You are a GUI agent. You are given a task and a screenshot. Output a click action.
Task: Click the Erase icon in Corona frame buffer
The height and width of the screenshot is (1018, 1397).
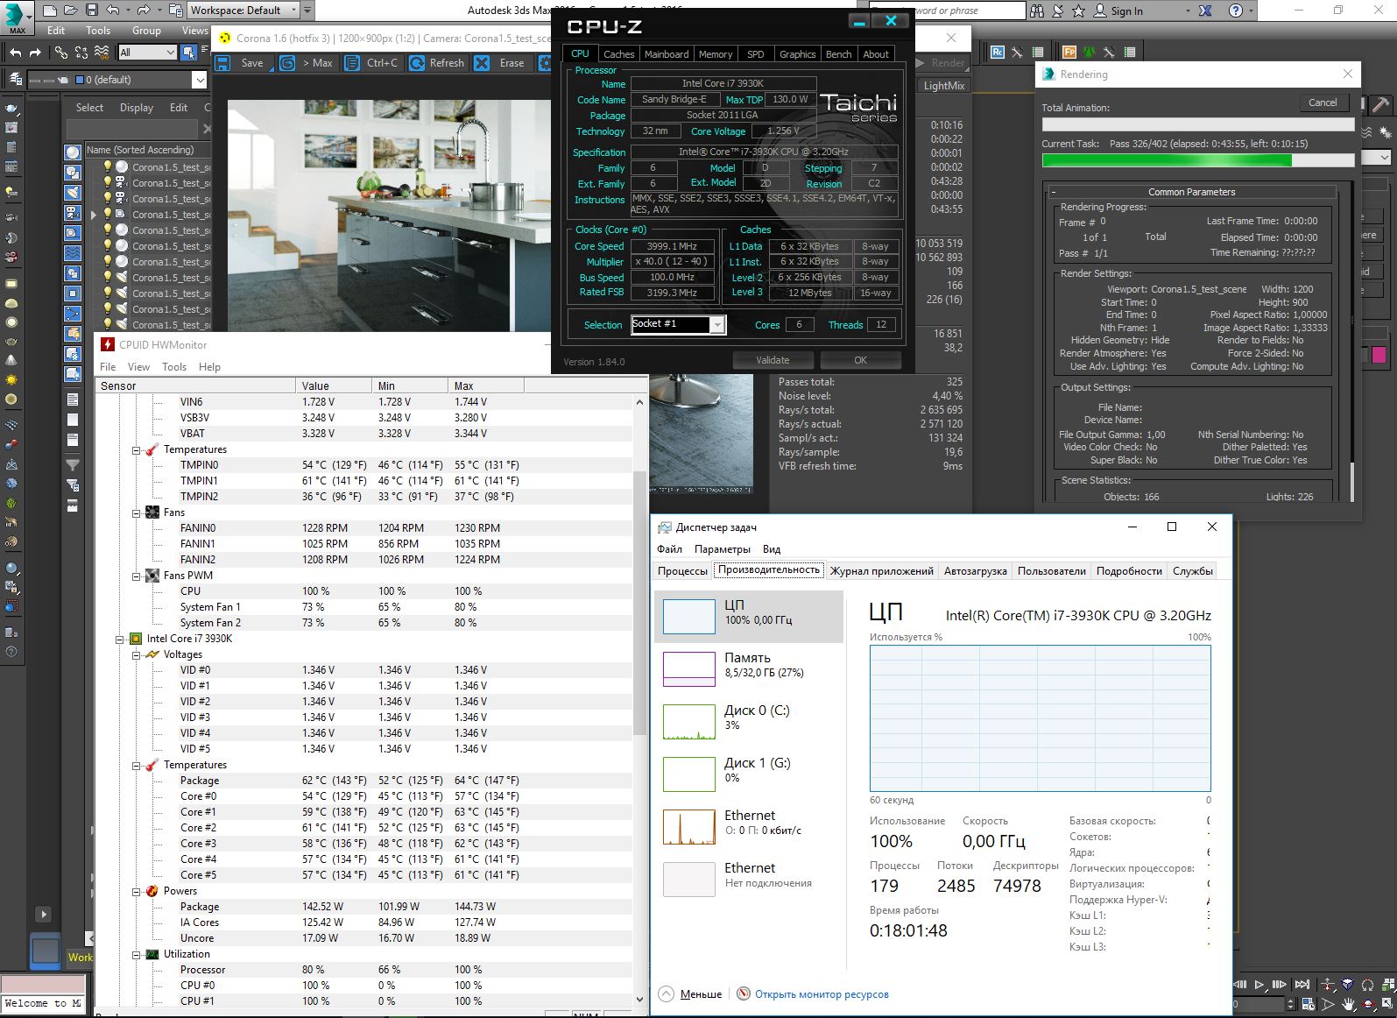coord(482,63)
